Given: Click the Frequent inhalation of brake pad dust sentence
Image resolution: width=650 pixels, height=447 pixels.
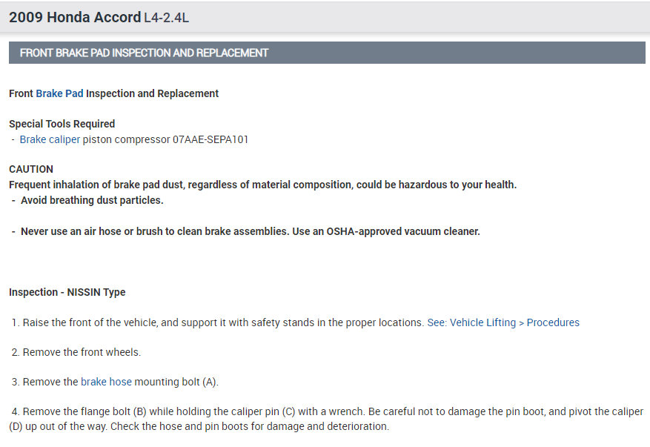Looking at the screenshot, I should (262, 185).
